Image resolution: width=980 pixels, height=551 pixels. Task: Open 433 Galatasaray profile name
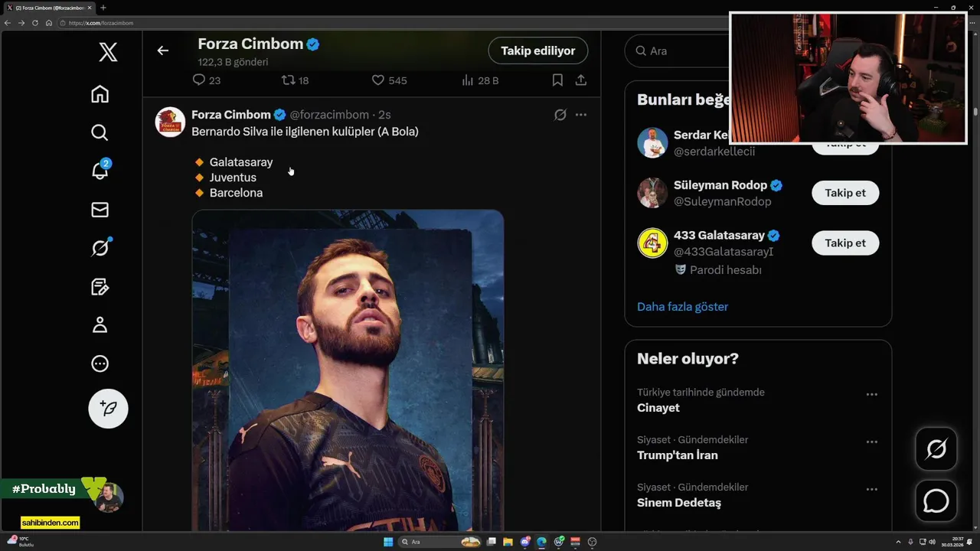click(x=719, y=236)
